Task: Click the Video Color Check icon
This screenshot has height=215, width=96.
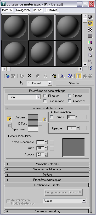Action: click(x=90, y=42)
